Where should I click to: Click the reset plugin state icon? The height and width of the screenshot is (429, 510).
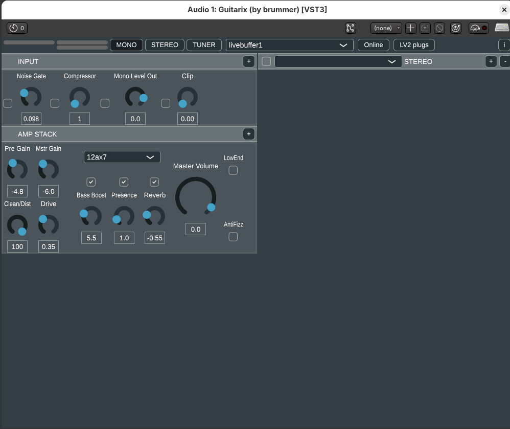click(x=455, y=28)
